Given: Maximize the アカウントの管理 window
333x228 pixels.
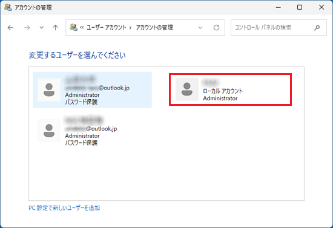Looking at the screenshot, I should tap(300, 7).
